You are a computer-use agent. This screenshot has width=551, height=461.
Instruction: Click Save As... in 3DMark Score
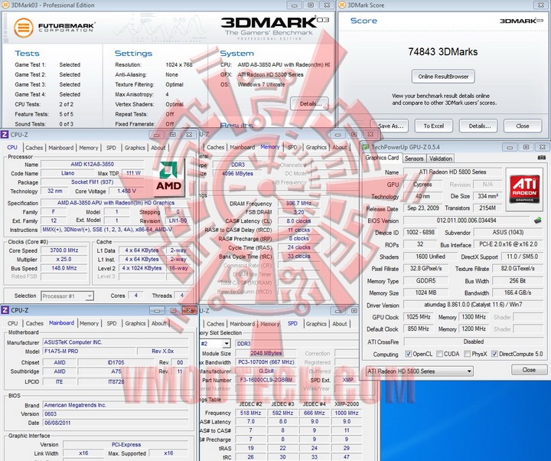[390, 126]
